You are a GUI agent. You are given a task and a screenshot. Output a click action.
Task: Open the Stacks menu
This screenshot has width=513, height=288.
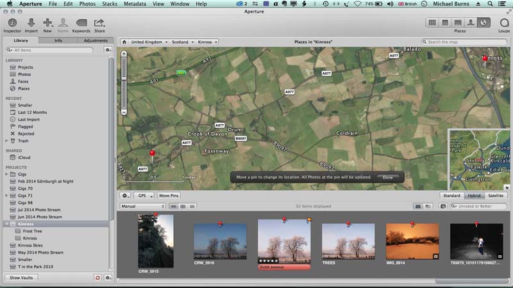[x=110, y=4]
